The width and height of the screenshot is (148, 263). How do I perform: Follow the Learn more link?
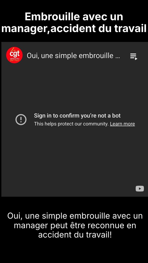[122, 124]
